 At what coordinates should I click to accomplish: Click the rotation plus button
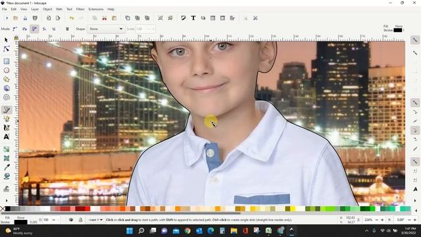pos(415,220)
